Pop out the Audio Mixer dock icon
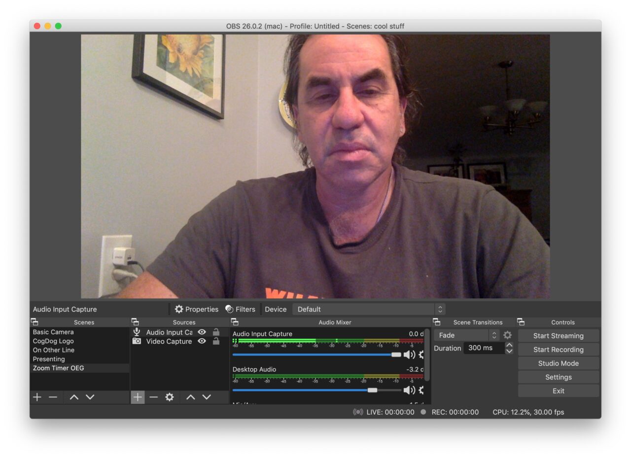The width and height of the screenshot is (631, 458). pos(235,322)
